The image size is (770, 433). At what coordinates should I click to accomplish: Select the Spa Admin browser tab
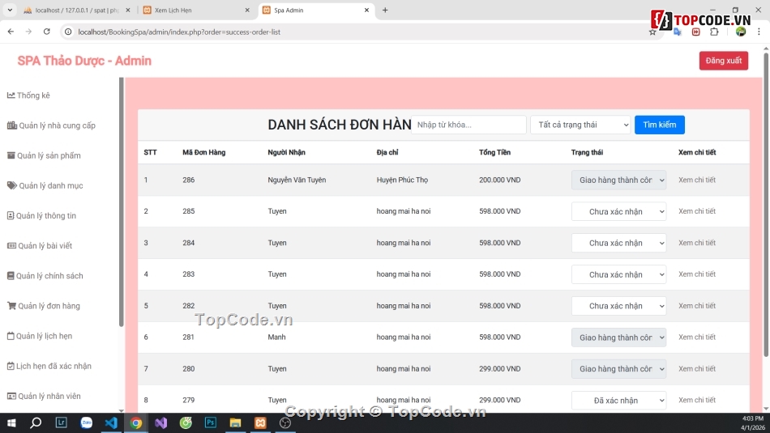pos(316,10)
